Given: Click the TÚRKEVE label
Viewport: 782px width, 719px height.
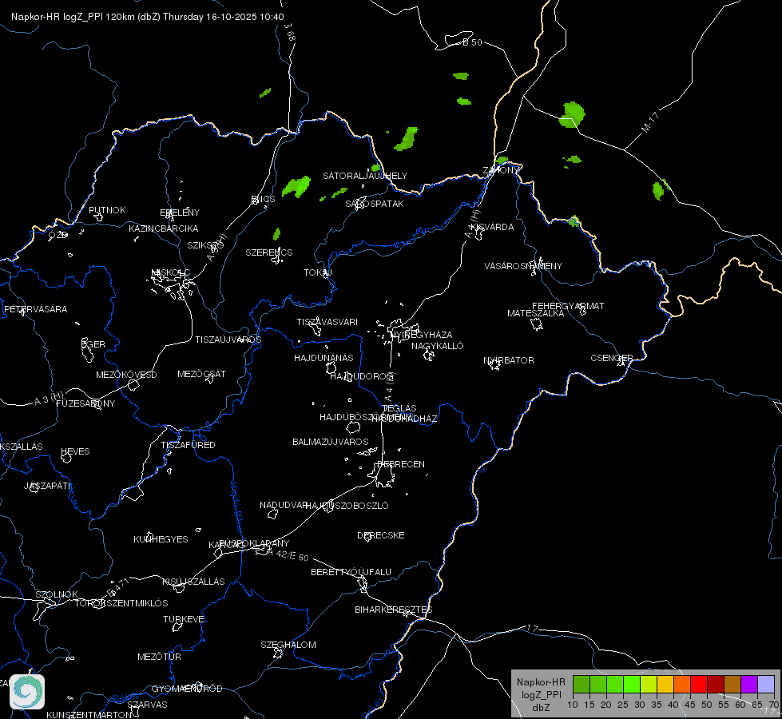Looking at the screenshot, I should pyautogui.click(x=184, y=618).
